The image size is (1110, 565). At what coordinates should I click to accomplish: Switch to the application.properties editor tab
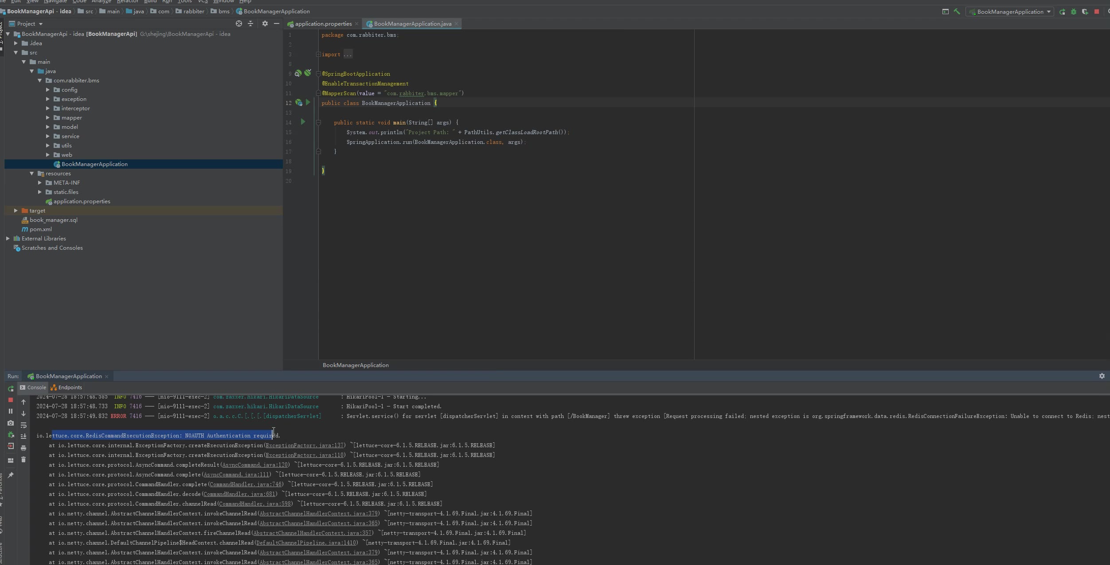click(x=322, y=24)
